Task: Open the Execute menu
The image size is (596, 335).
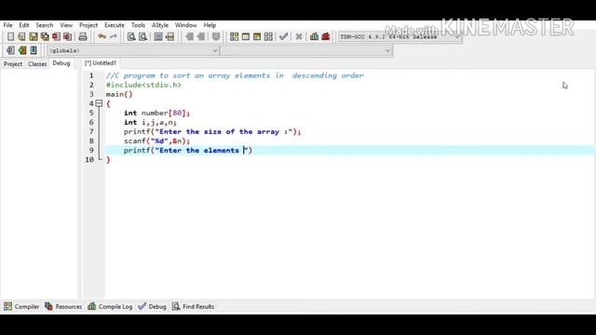Action: pyautogui.click(x=115, y=25)
